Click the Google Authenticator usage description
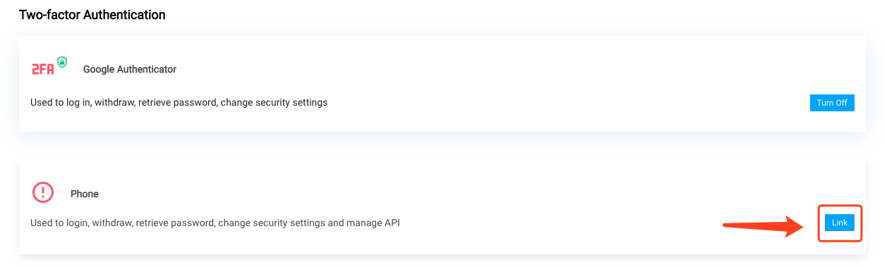887x267 pixels. (179, 103)
